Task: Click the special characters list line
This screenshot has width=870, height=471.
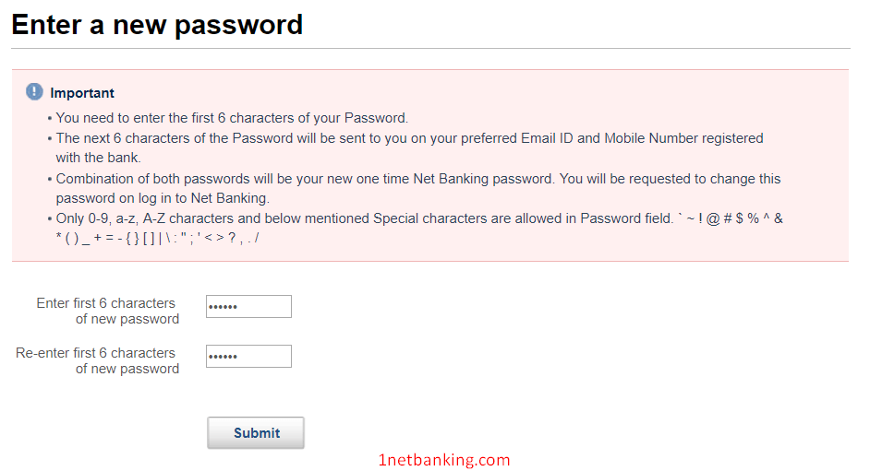Action: click(x=157, y=239)
